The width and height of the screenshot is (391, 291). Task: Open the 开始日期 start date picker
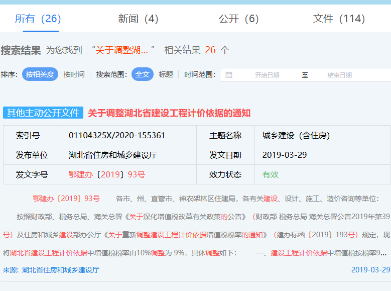pos(267,75)
